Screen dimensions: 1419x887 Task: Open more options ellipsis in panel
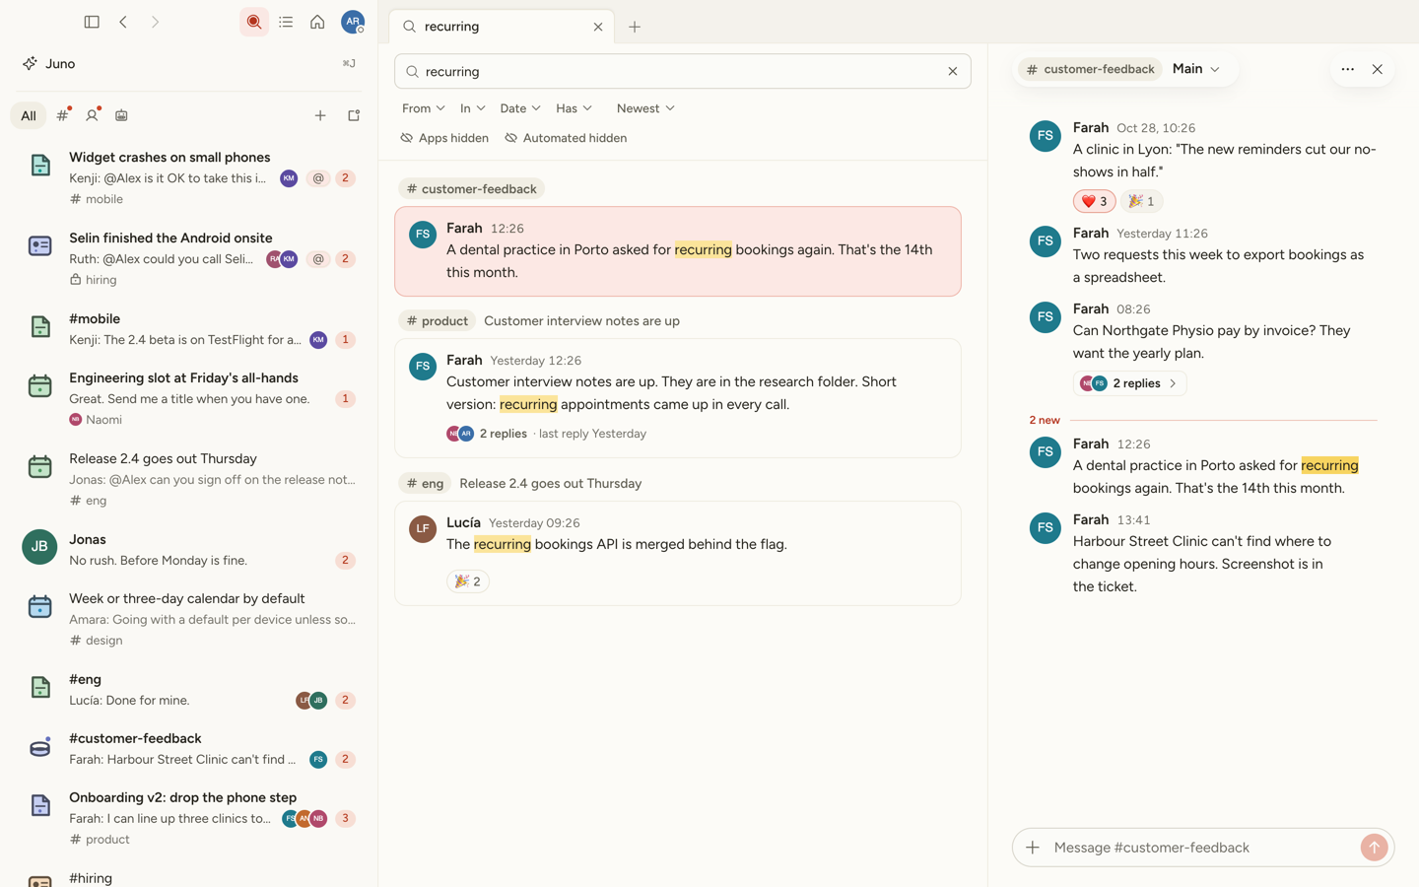[1347, 69]
